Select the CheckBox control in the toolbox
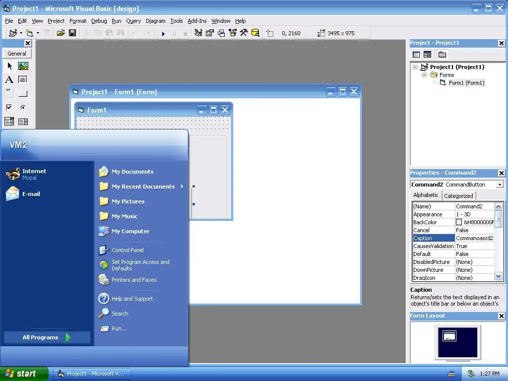This screenshot has width=508, height=381. coord(9,107)
